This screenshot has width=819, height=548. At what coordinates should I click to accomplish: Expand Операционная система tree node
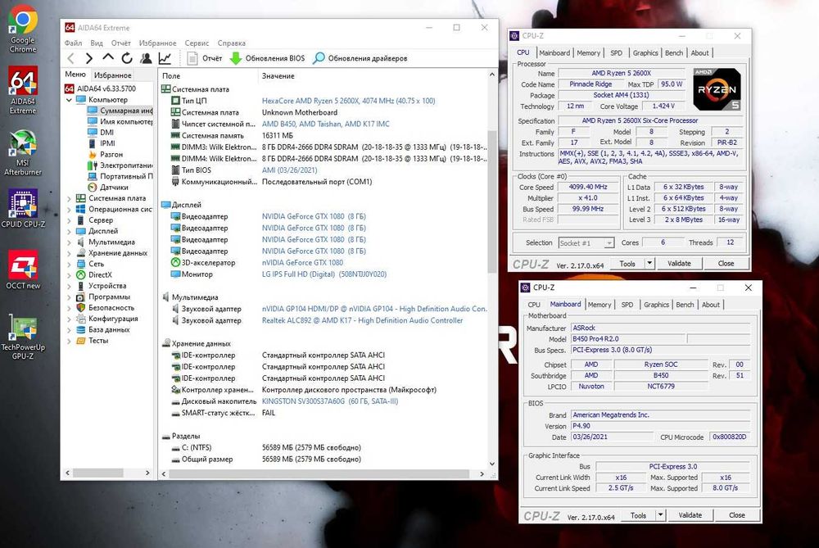click(69, 210)
